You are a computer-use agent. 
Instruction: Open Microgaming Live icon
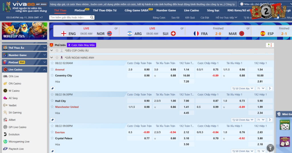point(5,142)
